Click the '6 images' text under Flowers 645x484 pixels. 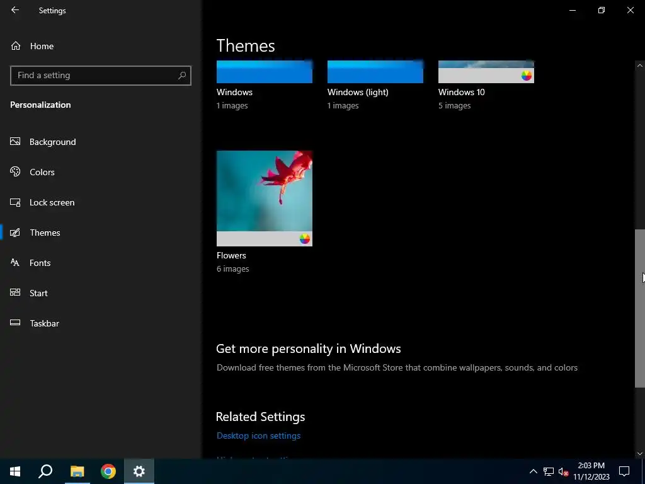point(233,268)
